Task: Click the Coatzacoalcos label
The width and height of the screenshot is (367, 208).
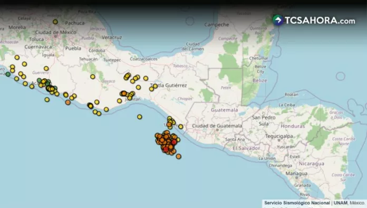Action: [144, 59]
